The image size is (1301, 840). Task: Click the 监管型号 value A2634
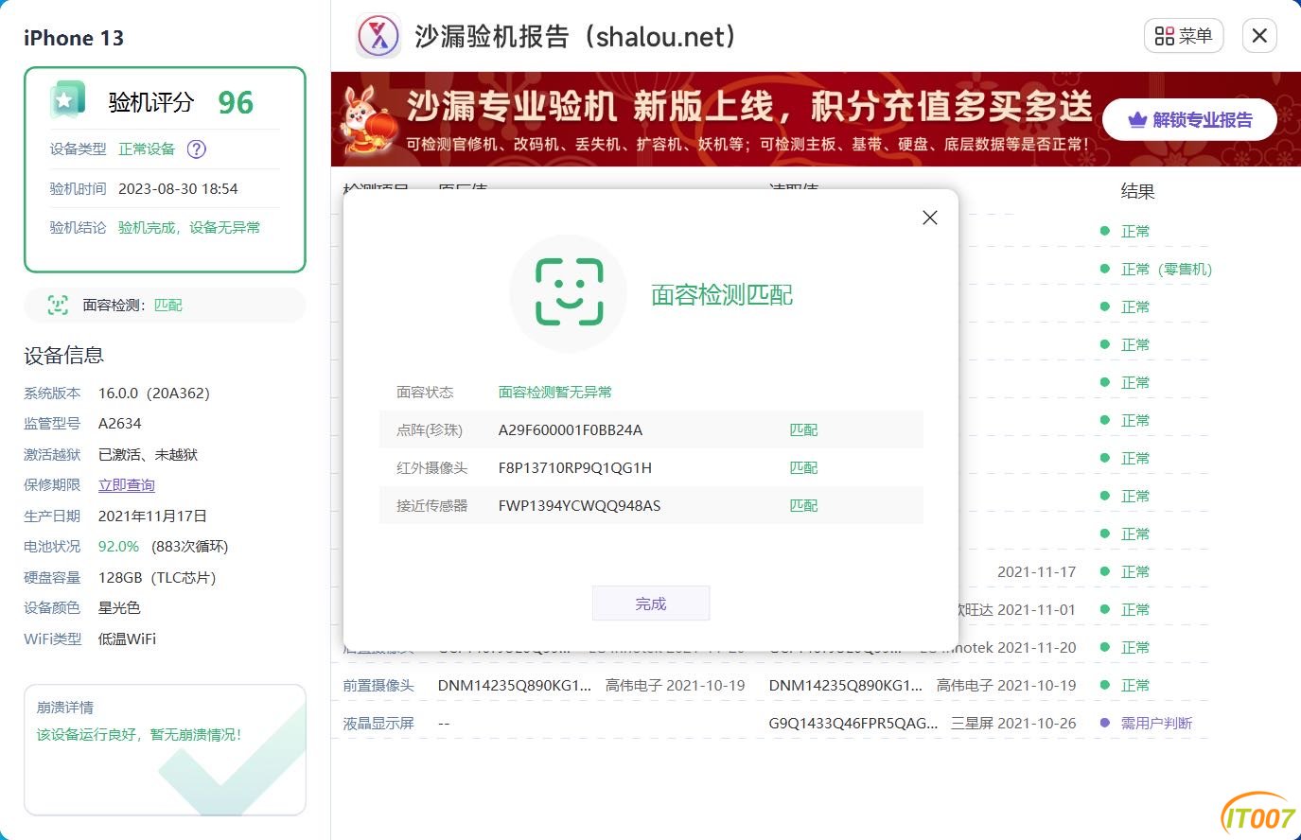pos(120,424)
